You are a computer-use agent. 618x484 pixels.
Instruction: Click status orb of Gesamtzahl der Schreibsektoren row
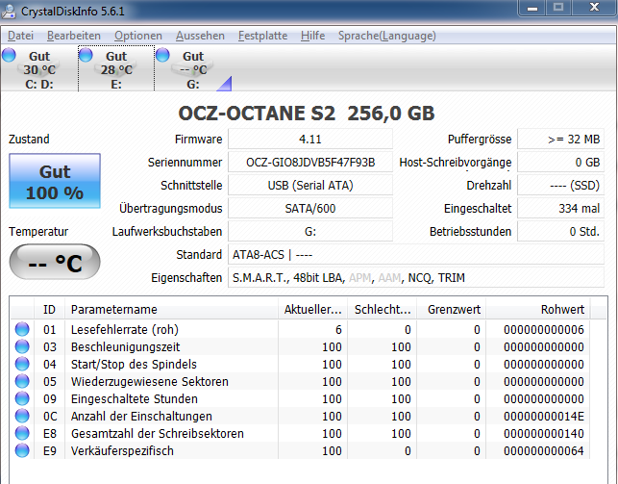[x=22, y=434]
